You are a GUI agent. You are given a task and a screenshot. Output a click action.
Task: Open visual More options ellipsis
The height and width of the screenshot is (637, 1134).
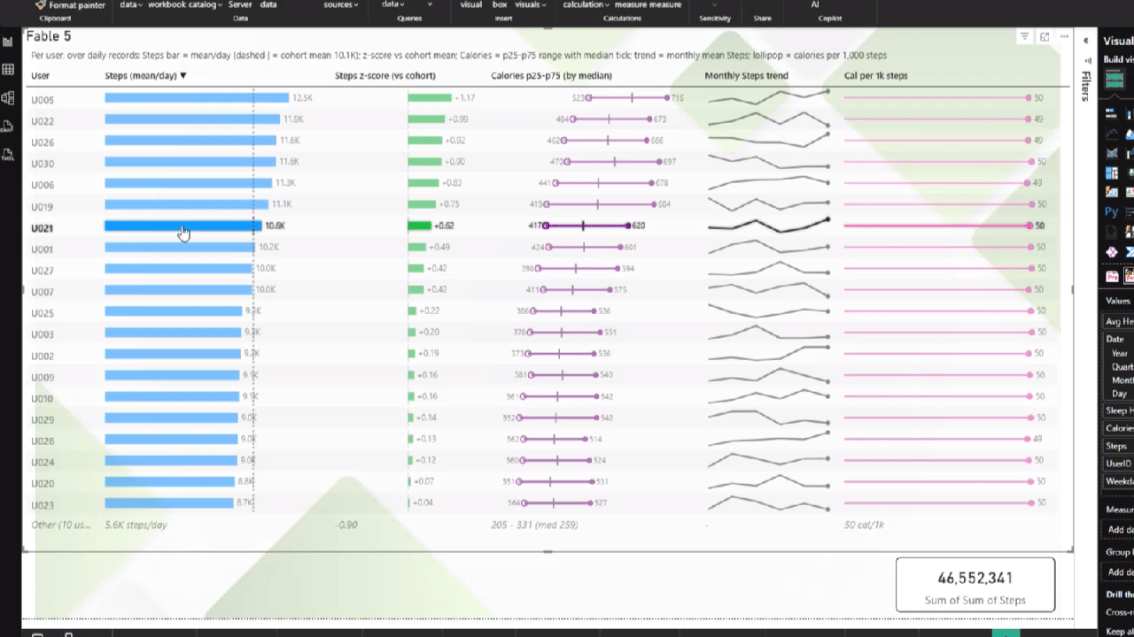tap(1064, 36)
